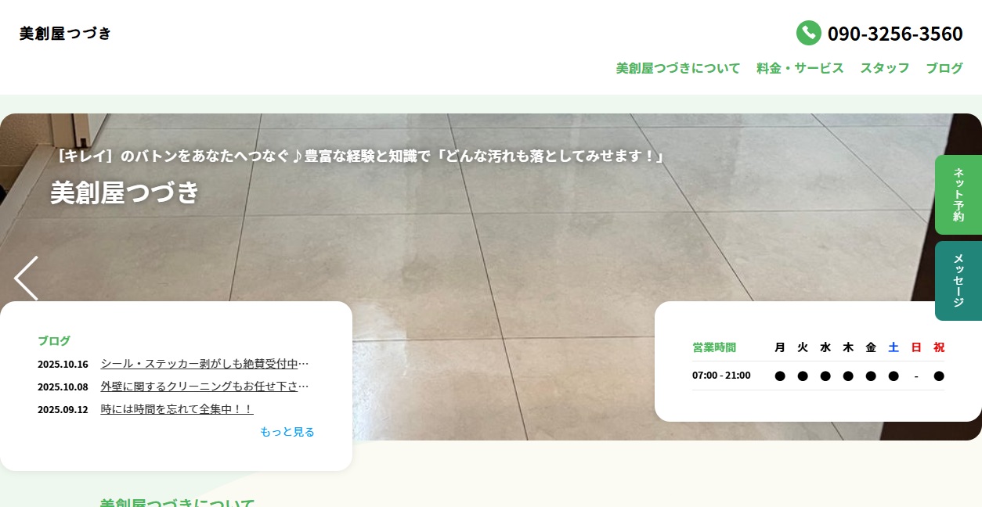Click the Sunday 日 closed marker
The image size is (982, 507).
915,376
